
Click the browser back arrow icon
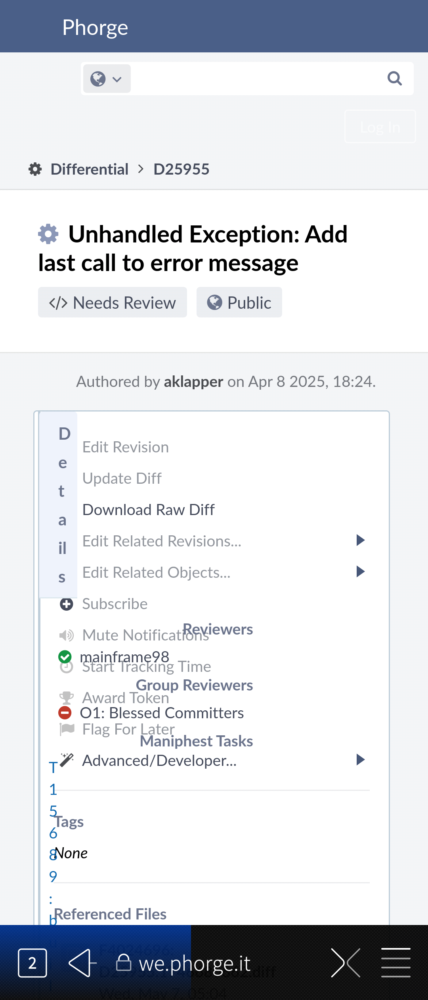pos(82,963)
